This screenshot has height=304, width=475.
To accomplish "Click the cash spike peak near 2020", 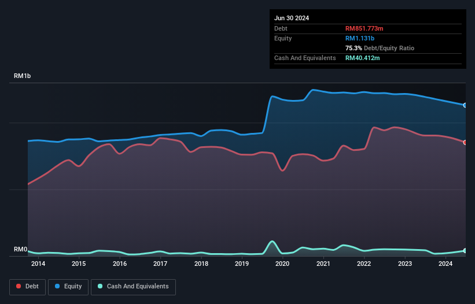I will pos(272,242).
